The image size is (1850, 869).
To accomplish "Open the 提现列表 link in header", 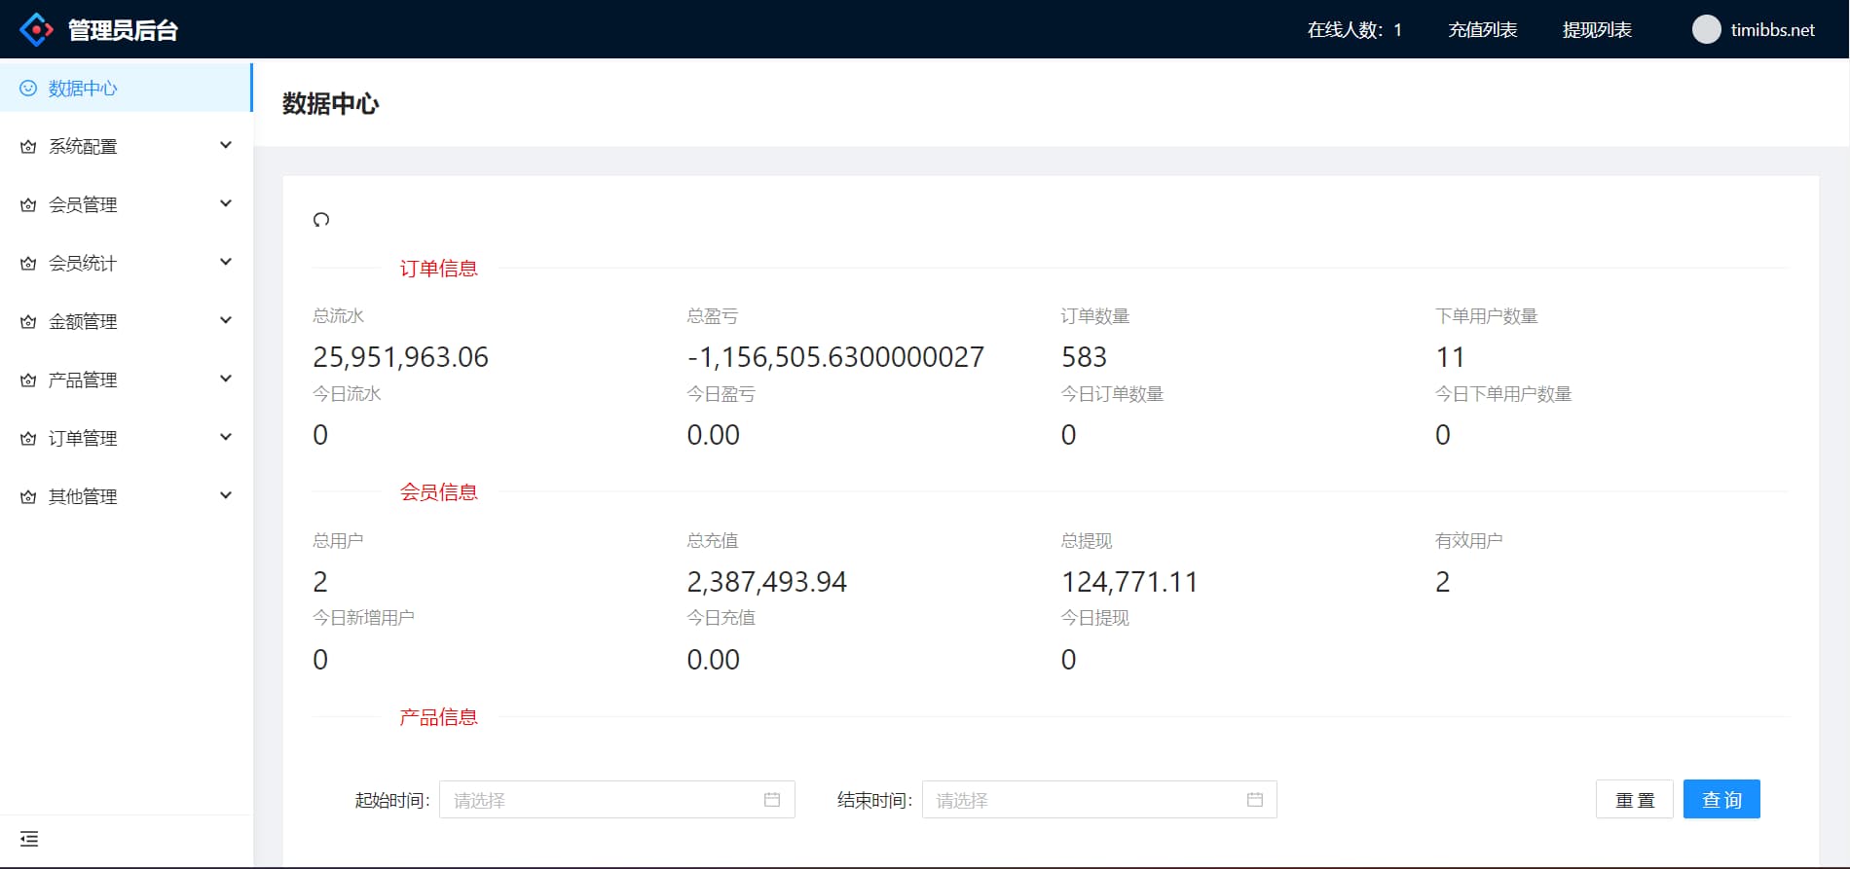I will click(1597, 29).
